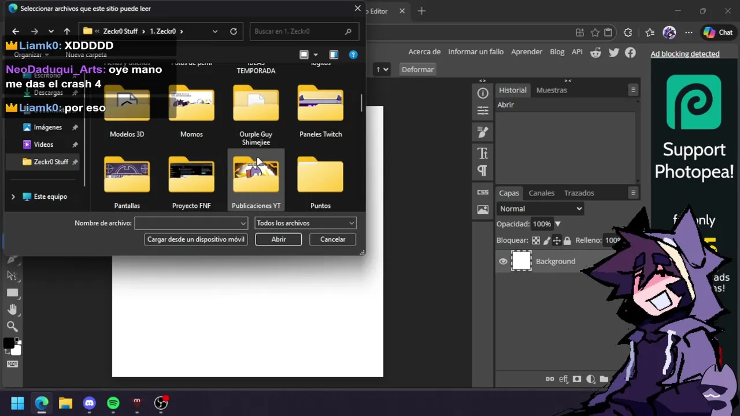Go back with the dialog's left arrow
The width and height of the screenshot is (740, 416).
coord(16,31)
